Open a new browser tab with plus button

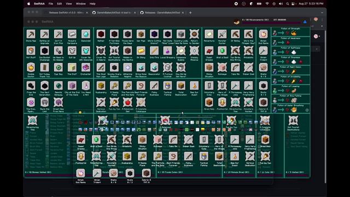click(x=190, y=13)
